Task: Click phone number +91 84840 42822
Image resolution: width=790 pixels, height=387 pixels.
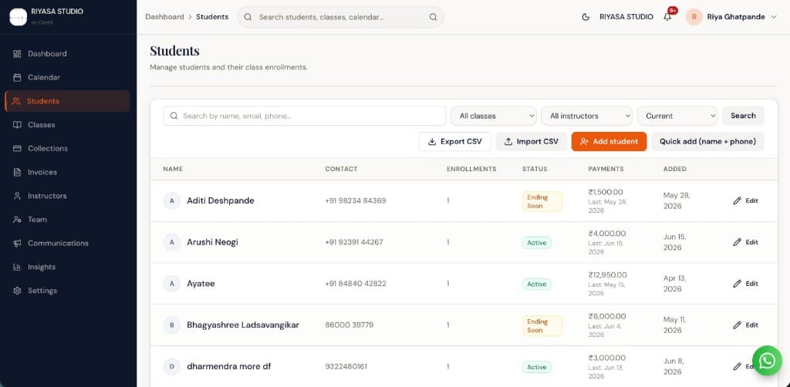Action: [x=356, y=284]
